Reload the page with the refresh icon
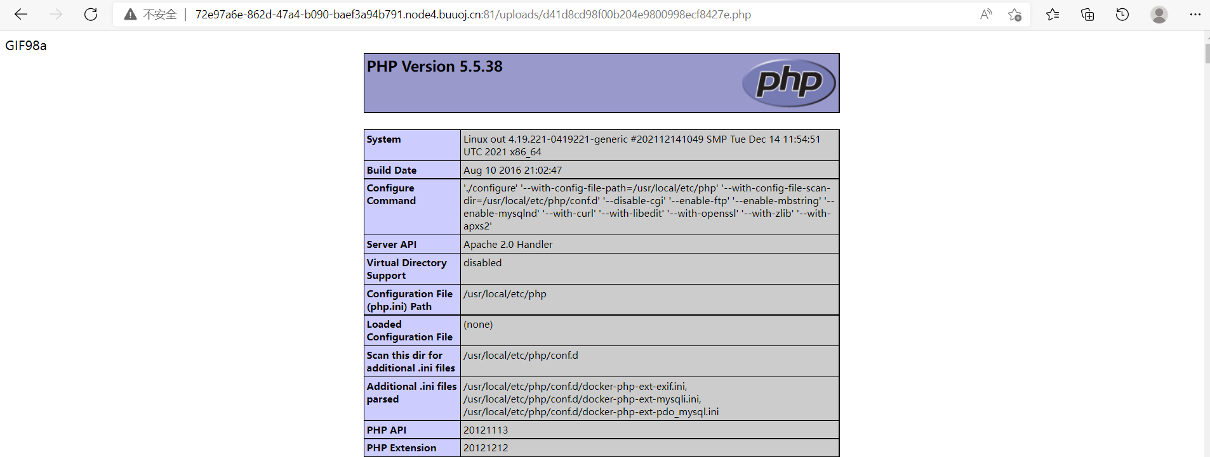The width and height of the screenshot is (1210, 457). pos(91,14)
